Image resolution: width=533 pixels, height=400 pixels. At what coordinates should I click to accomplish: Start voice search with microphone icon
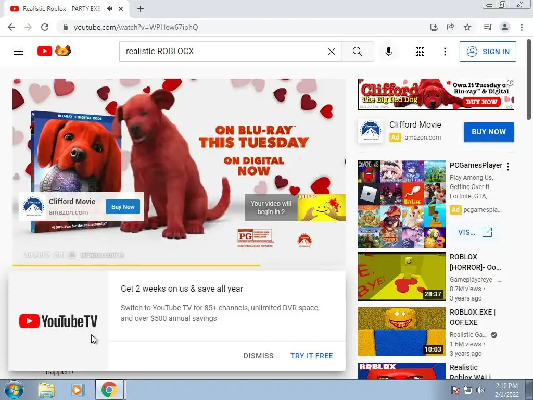388,52
